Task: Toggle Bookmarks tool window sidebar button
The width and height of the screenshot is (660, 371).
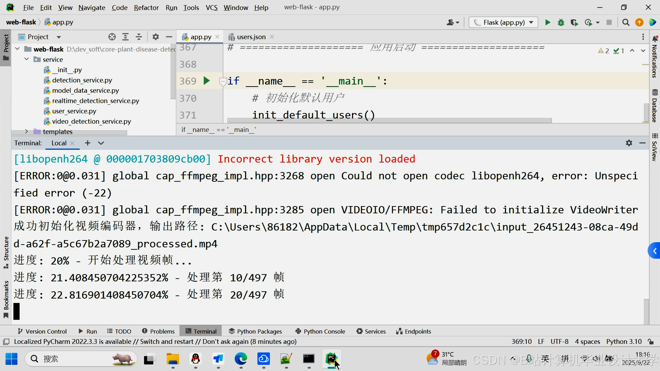Action: [x=6, y=299]
